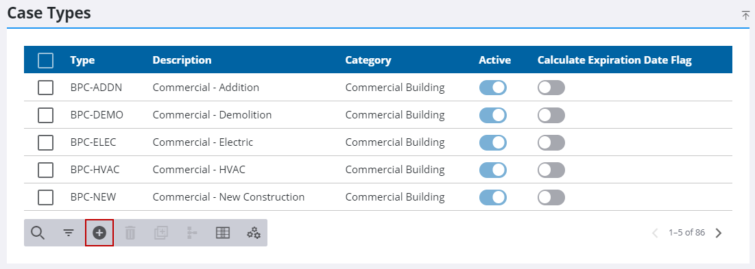Click the hierarchy tree icon

tap(191, 233)
